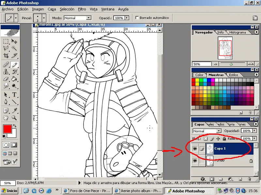
Task: Open layer Opacidad arrow
Action: click(x=254, y=131)
